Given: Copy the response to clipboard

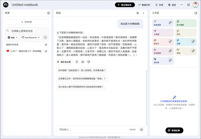Looking at the screenshot, I should pyautogui.click(x=77, y=62).
